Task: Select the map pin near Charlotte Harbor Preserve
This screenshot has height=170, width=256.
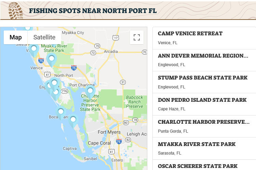Action: [x=90, y=92]
